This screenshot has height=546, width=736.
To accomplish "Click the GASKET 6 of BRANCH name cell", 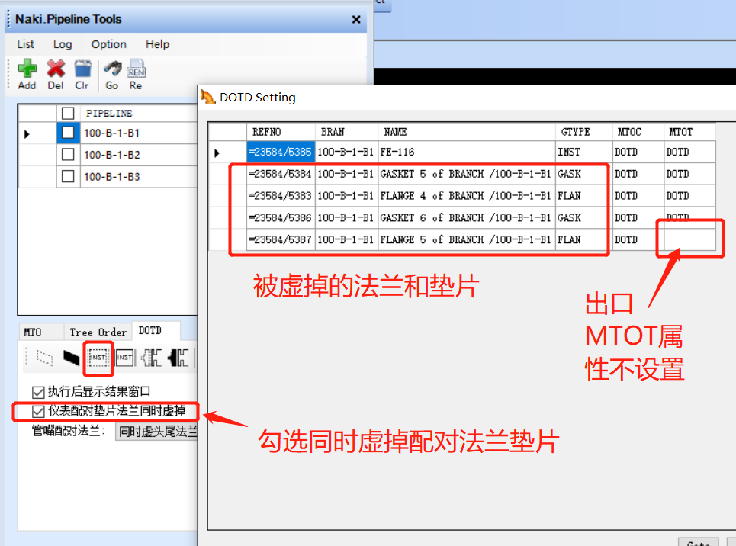I will pyautogui.click(x=467, y=218).
